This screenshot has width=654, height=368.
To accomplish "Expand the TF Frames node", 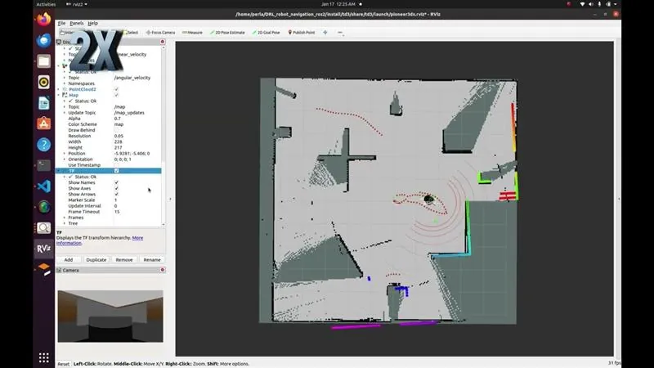I will pyautogui.click(x=65, y=218).
